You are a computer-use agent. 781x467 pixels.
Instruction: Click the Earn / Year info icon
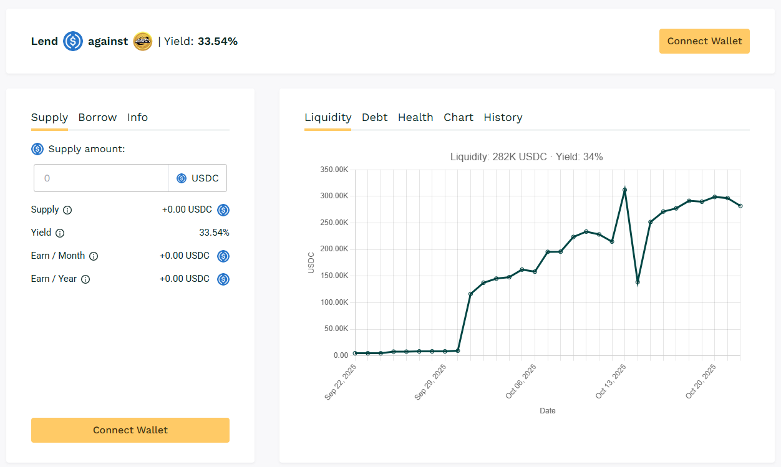(85, 279)
